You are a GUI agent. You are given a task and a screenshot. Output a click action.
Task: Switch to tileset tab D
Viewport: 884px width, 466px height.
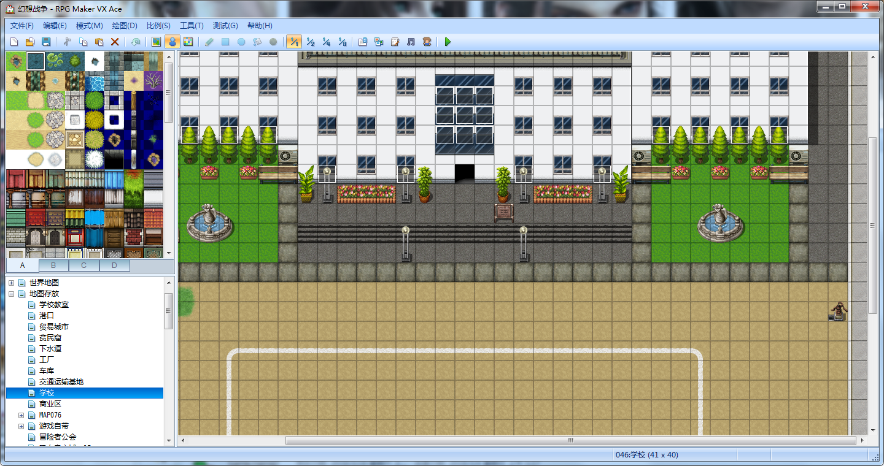tap(115, 265)
